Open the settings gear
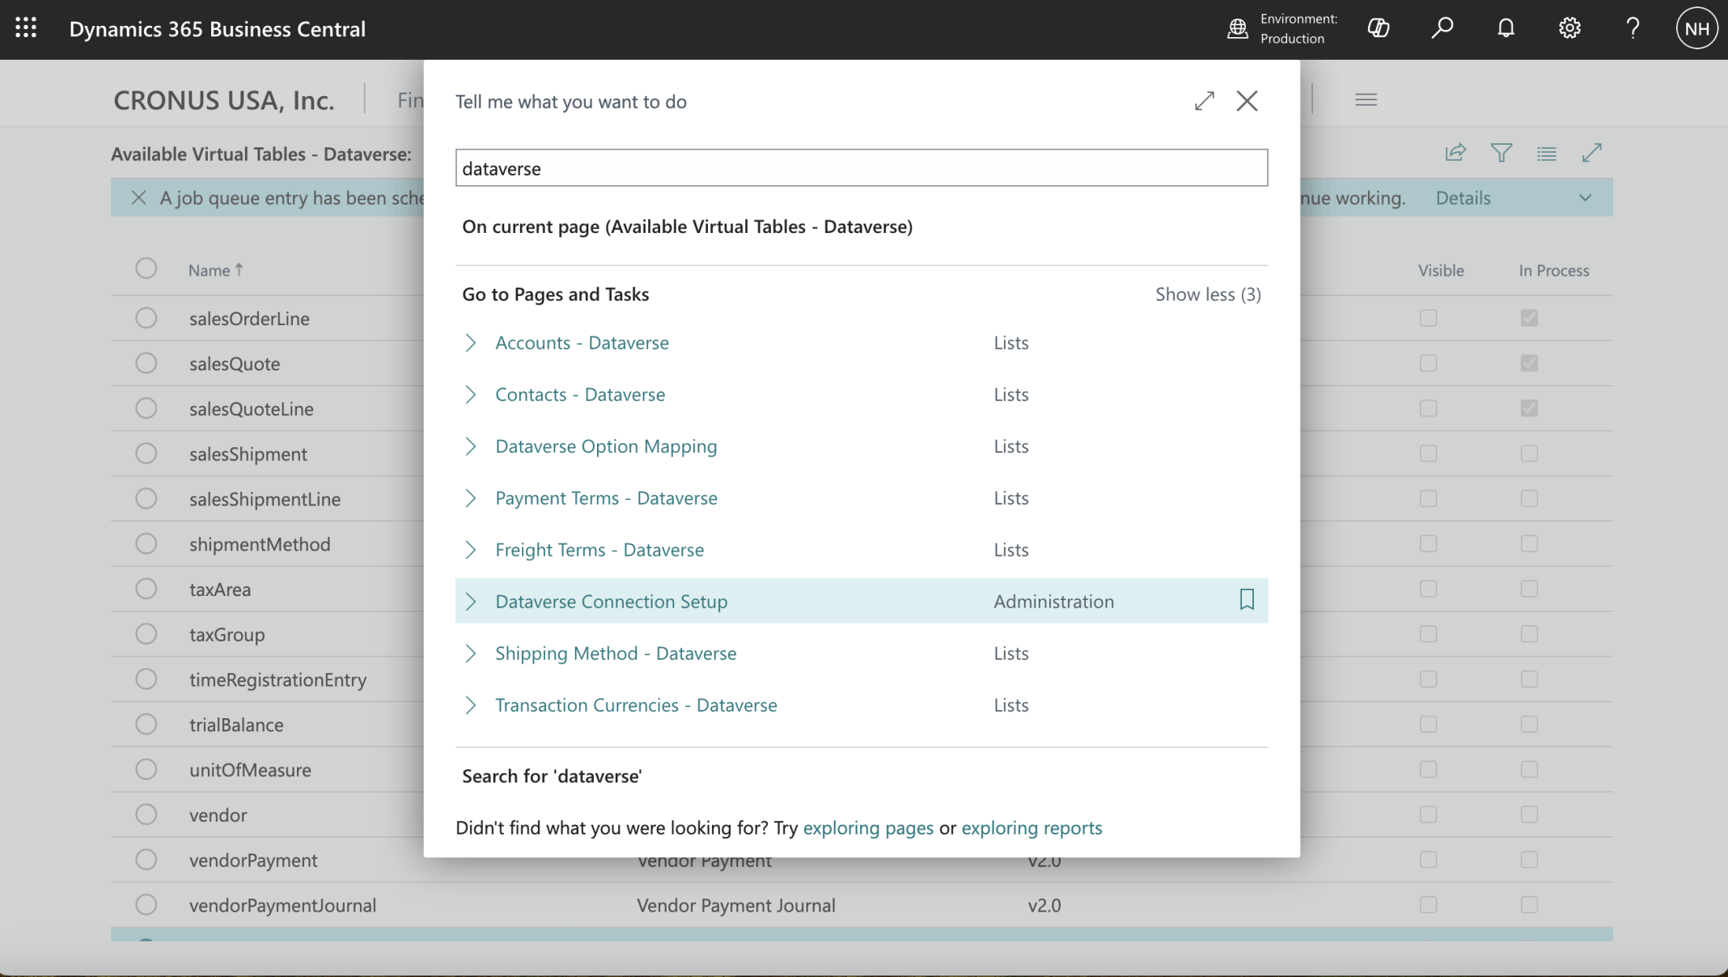Screen dimensions: 1728x977 [x=1569, y=28]
